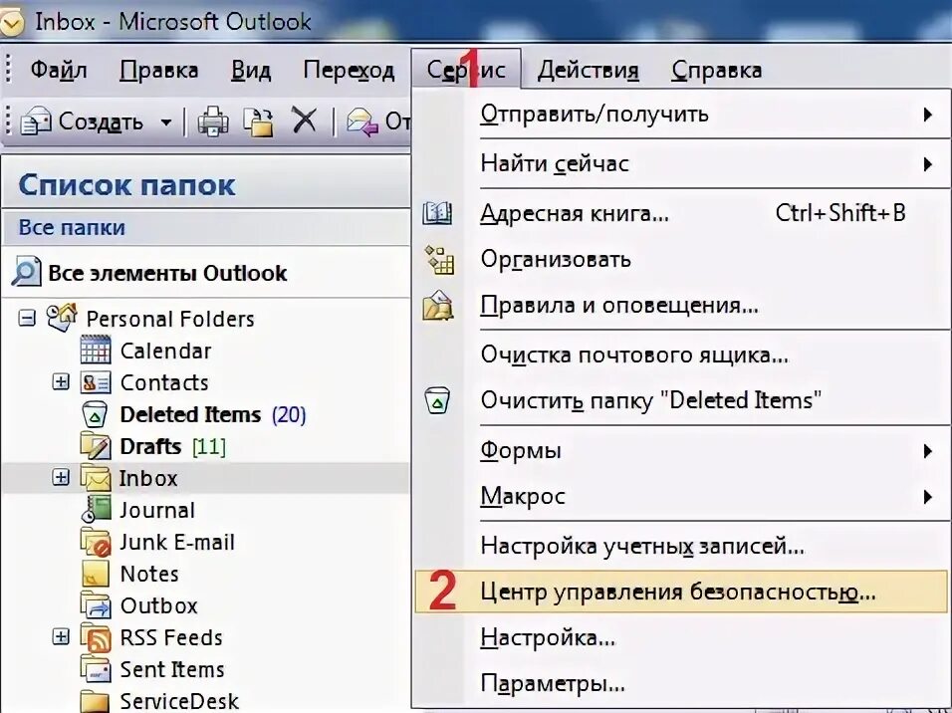Open the Отправить/получить submenu

coord(680,114)
